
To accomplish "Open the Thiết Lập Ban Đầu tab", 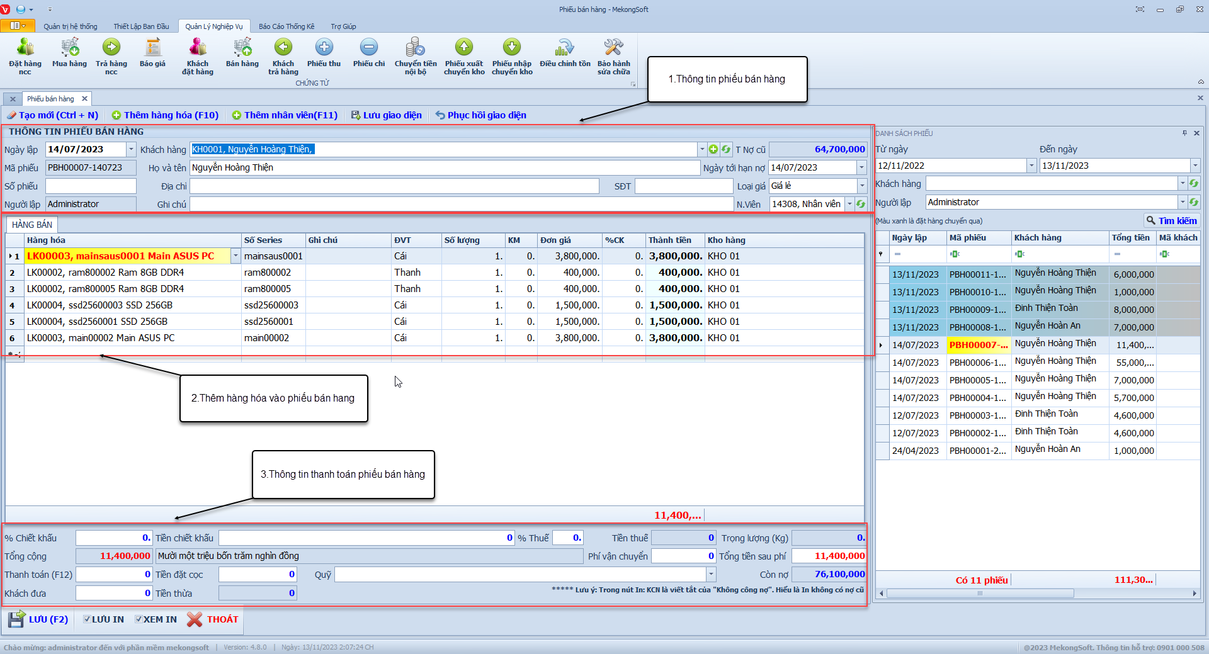I will 141,26.
